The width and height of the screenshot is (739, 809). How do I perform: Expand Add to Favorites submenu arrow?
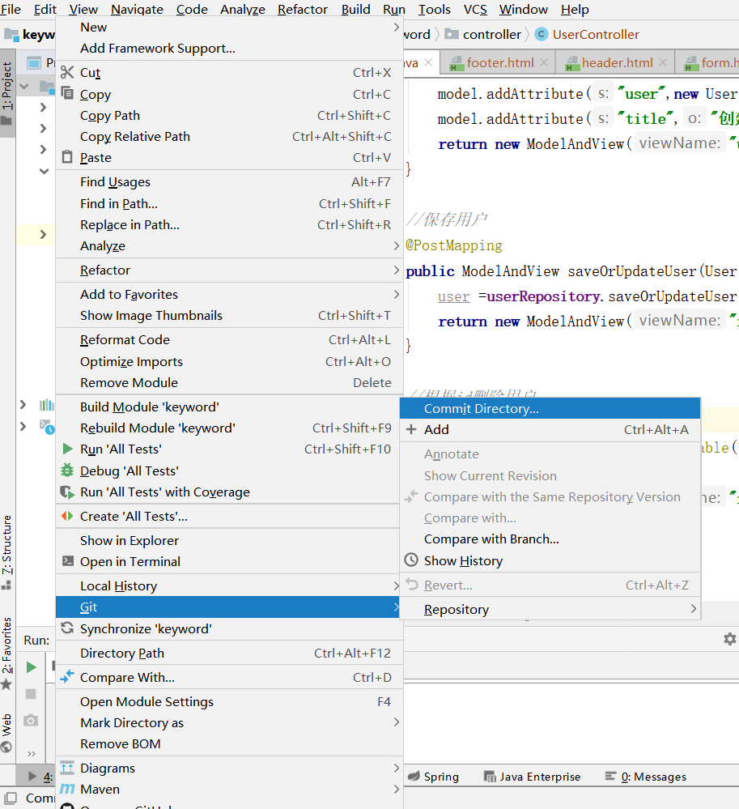click(396, 294)
